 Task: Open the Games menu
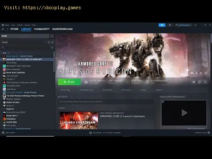[27, 25]
